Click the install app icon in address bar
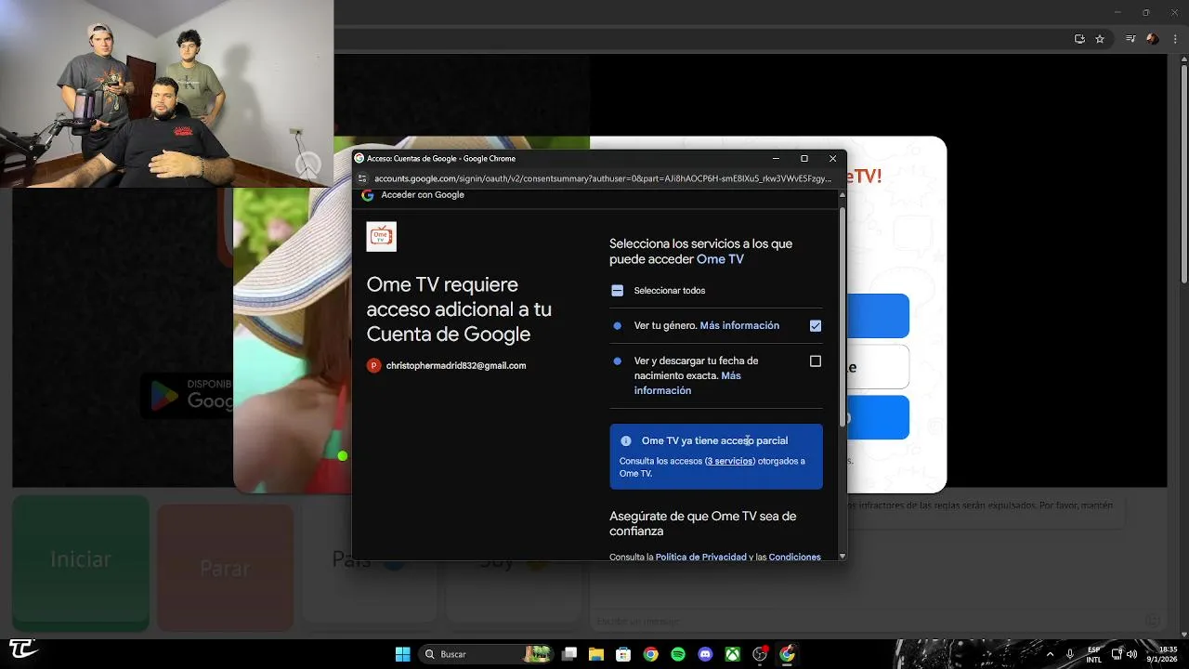Screen dimensions: 1189x669 [1079, 39]
